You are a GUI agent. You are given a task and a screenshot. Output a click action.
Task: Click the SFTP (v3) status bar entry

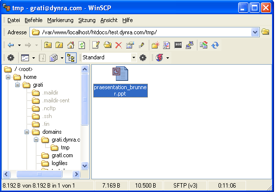click(186, 186)
